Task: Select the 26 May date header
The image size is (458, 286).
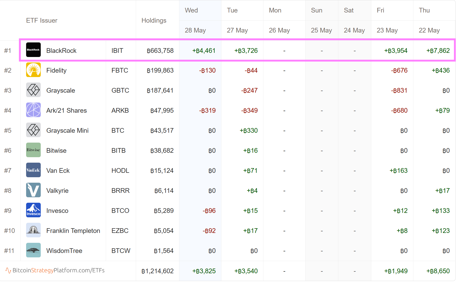Action: pyautogui.click(x=279, y=30)
